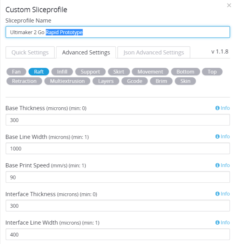This screenshot has height=244, width=235.
Task: Open the Movement settings category
Action: tap(150, 72)
